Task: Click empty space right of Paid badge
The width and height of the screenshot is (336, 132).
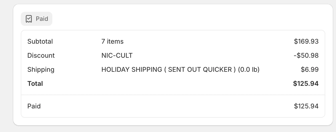Action: click(175, 19)
